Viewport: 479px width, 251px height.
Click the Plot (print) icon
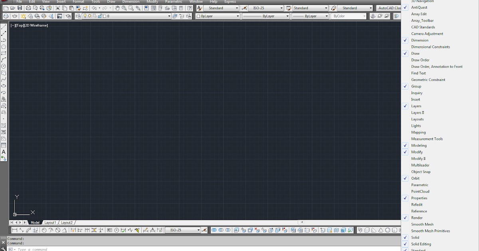[x=28, y=8]
